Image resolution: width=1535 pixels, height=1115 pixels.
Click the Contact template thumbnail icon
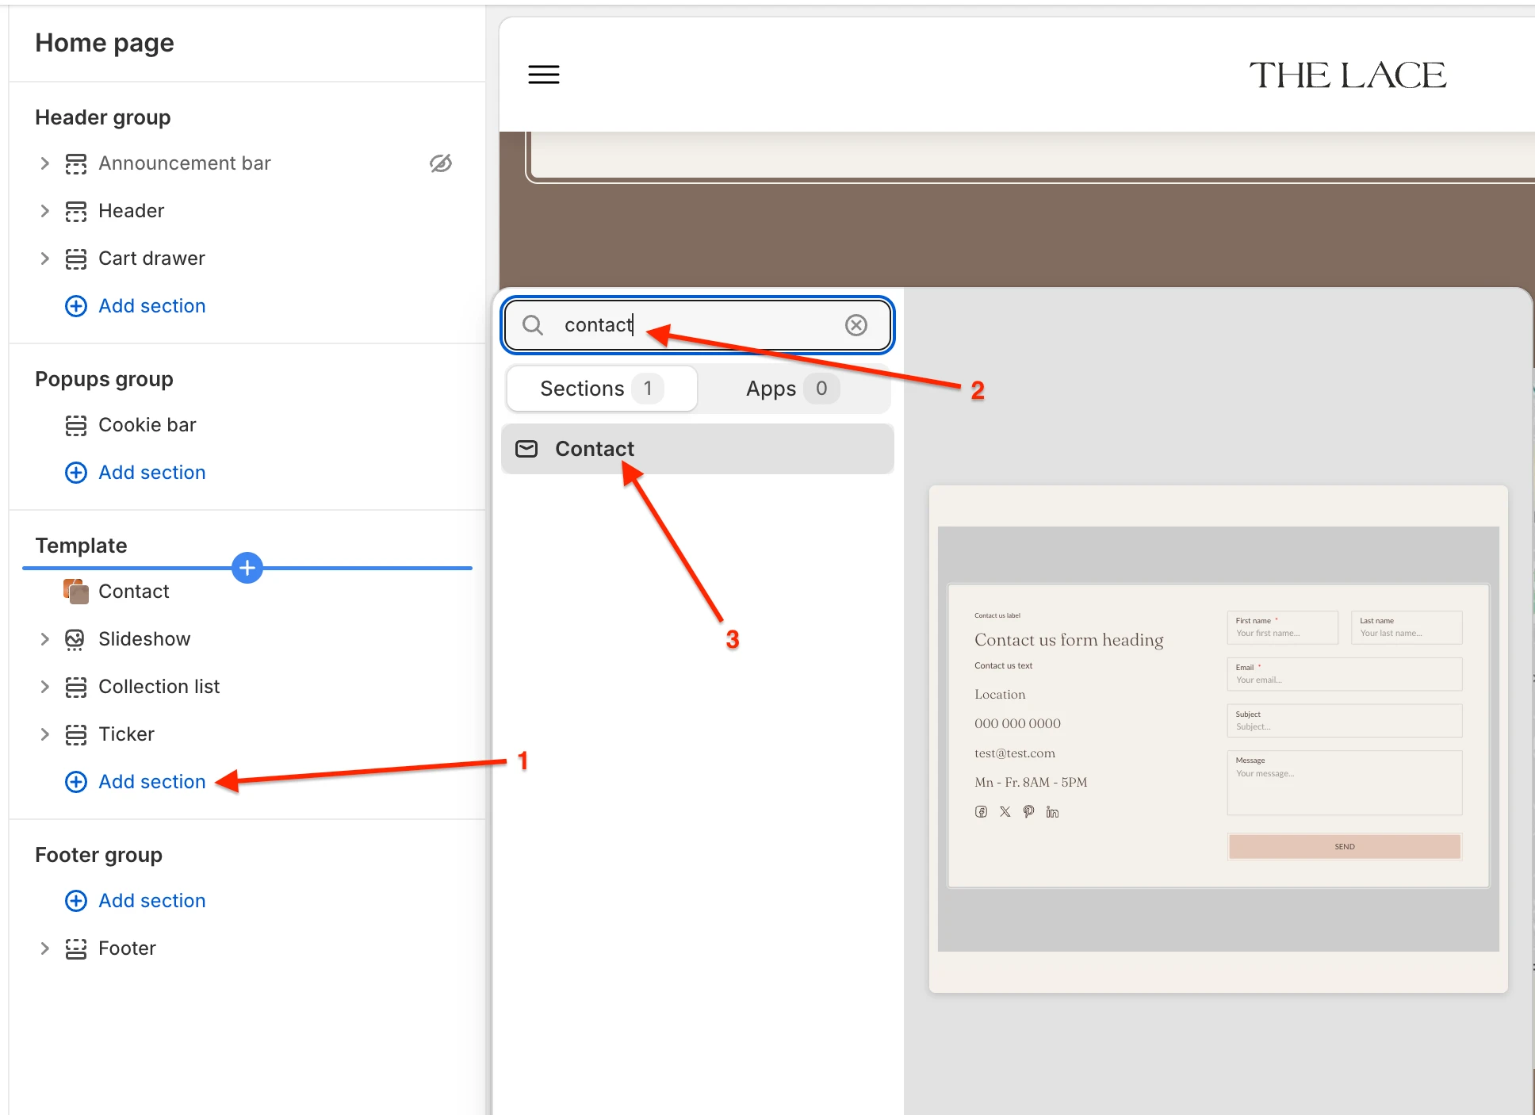click(76, 592)
